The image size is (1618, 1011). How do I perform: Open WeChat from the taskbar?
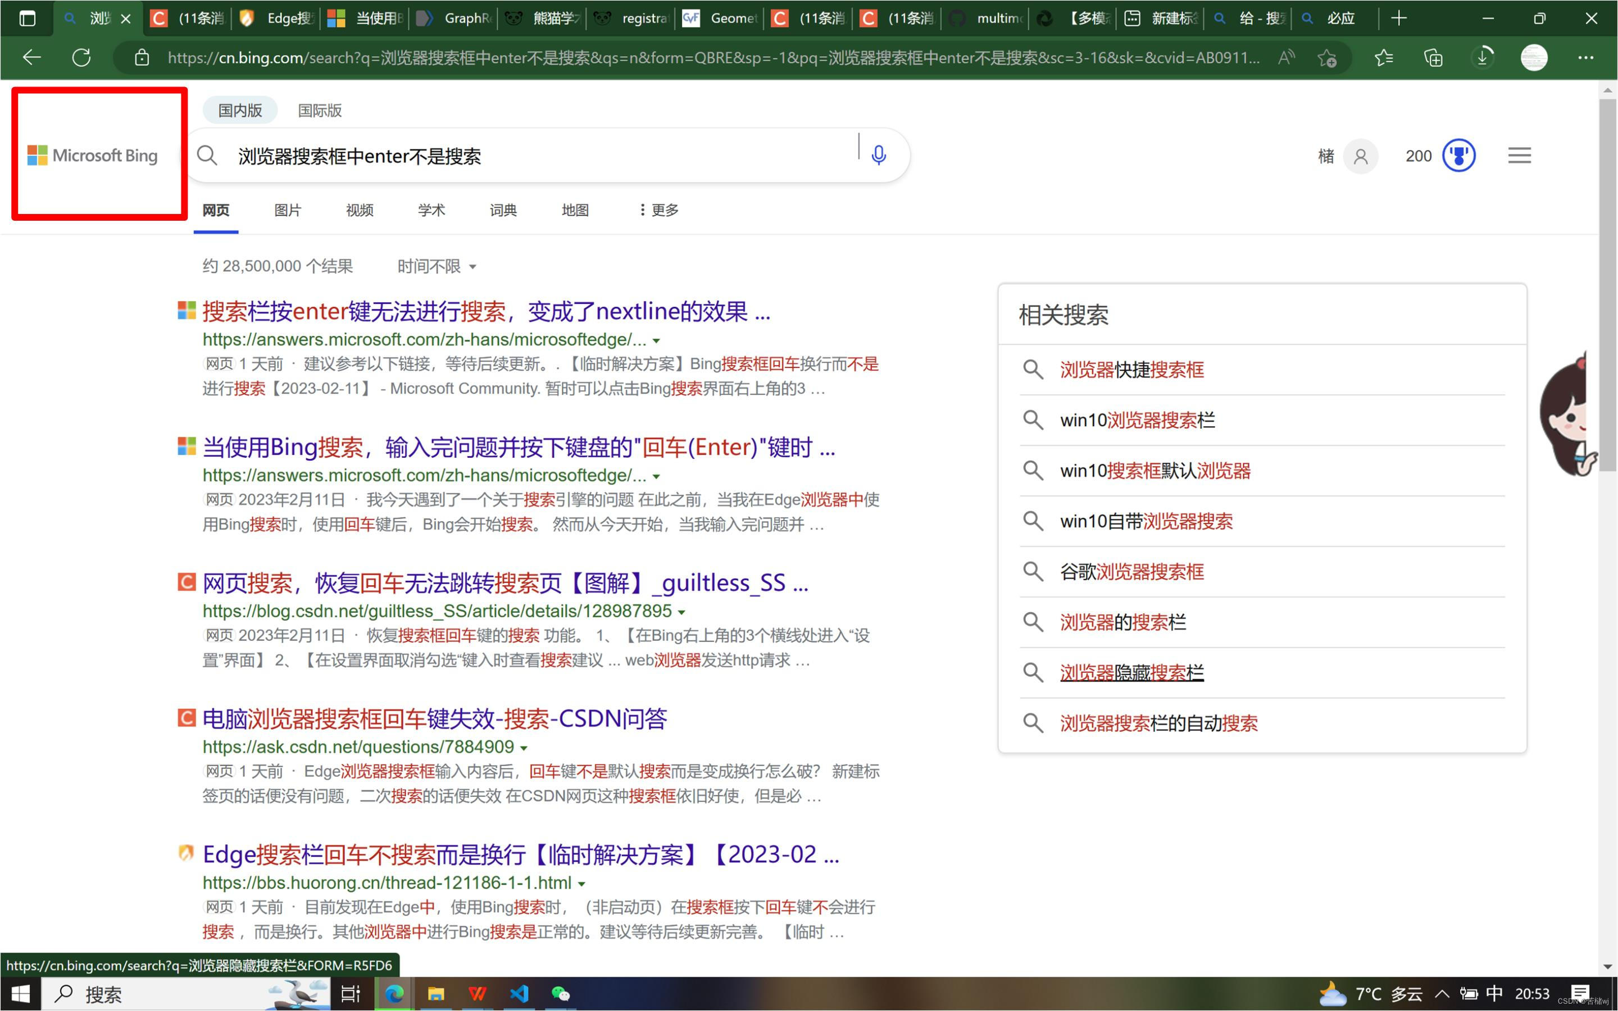coord(560,994)
